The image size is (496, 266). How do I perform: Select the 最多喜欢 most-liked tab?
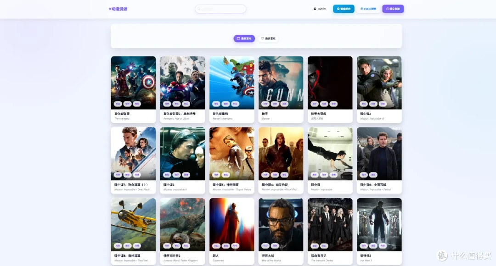click(x=268, y=39)
